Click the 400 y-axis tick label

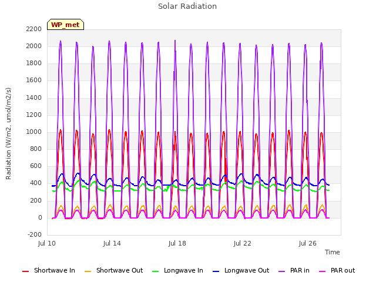click(x=36, y=183)
